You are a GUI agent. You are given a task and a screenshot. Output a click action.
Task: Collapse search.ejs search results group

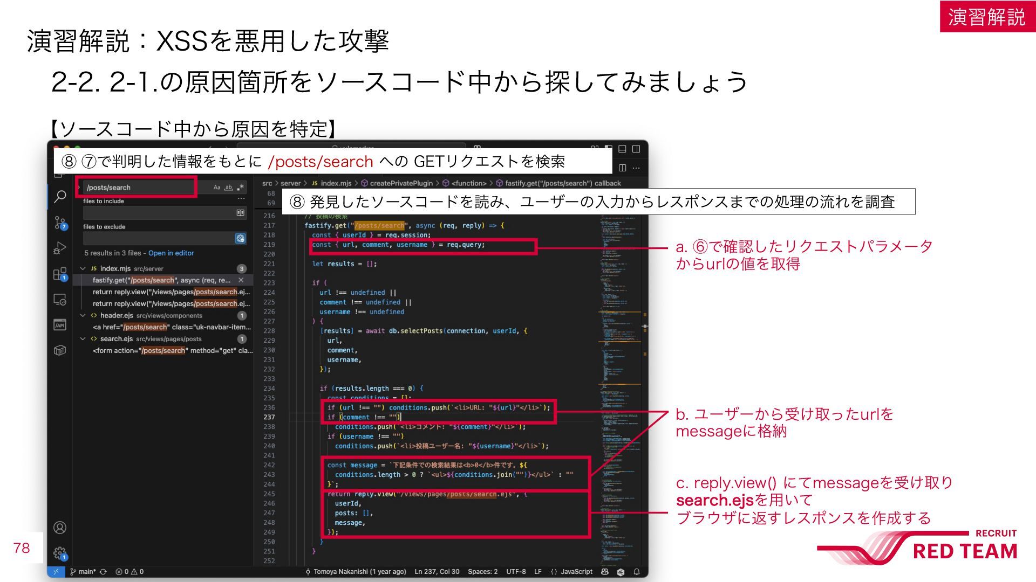click(83, 339)
